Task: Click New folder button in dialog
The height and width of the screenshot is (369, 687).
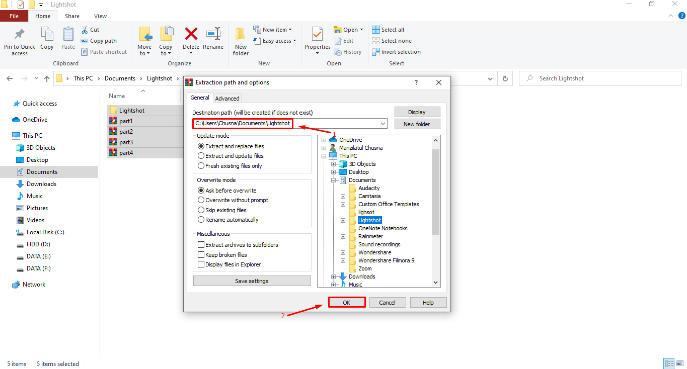Action: click(417, 124)
